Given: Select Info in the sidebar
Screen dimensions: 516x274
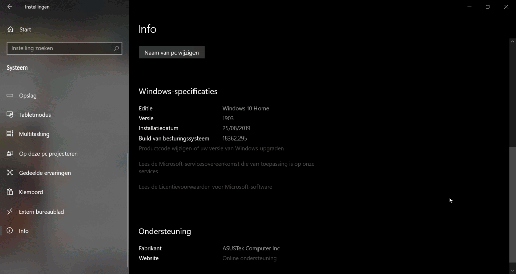Looking at the screenshot, I should tap(64, 231).
